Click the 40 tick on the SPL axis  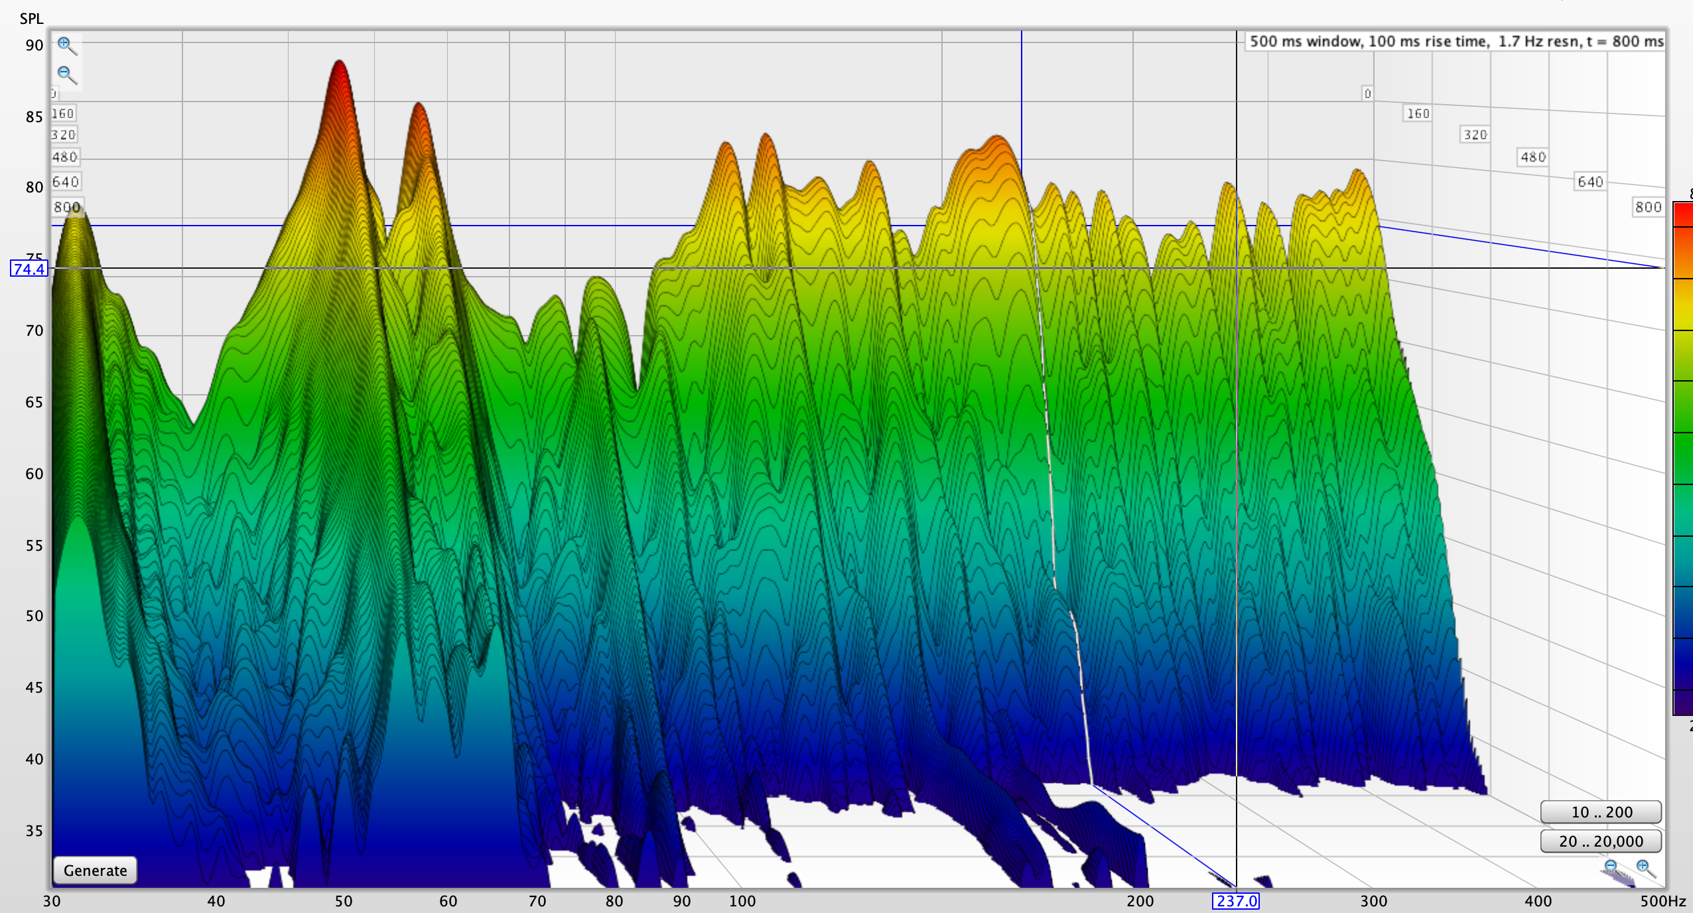[34, 759]
